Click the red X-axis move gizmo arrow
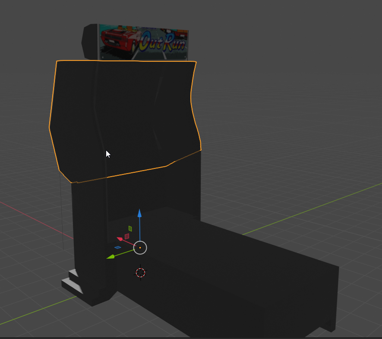 120,239
